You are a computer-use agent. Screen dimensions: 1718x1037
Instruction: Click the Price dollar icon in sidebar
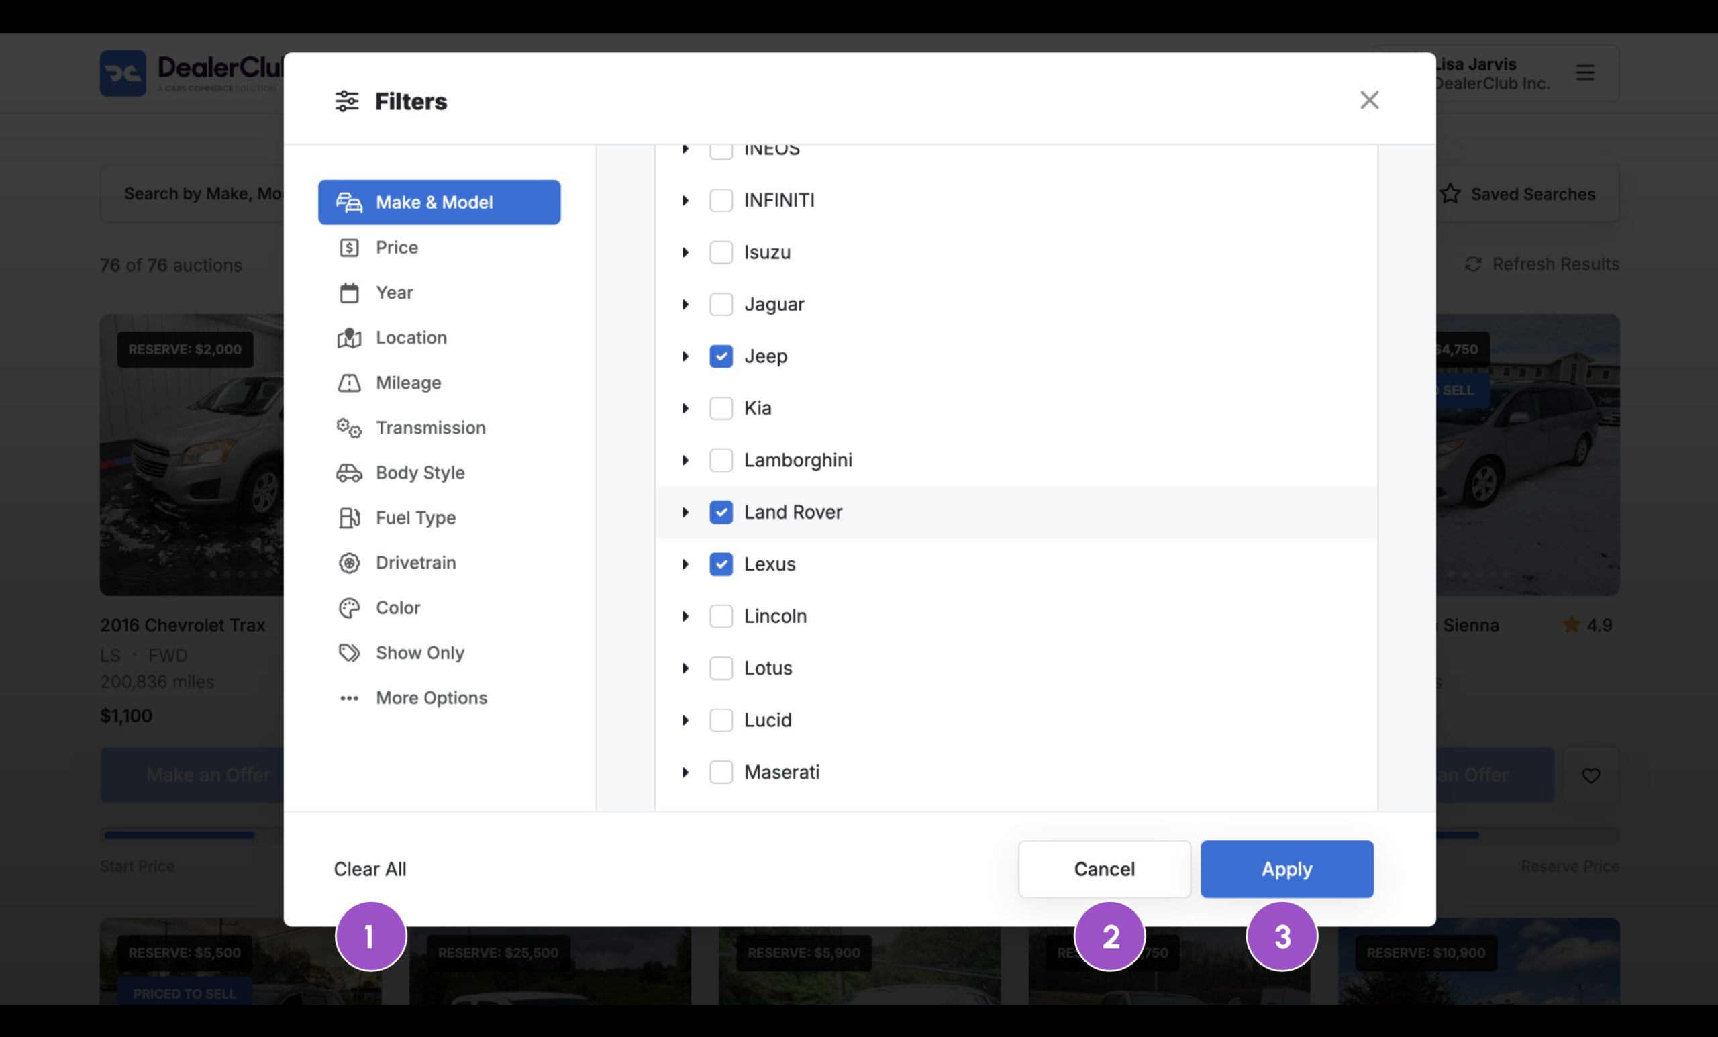[348, 248]
